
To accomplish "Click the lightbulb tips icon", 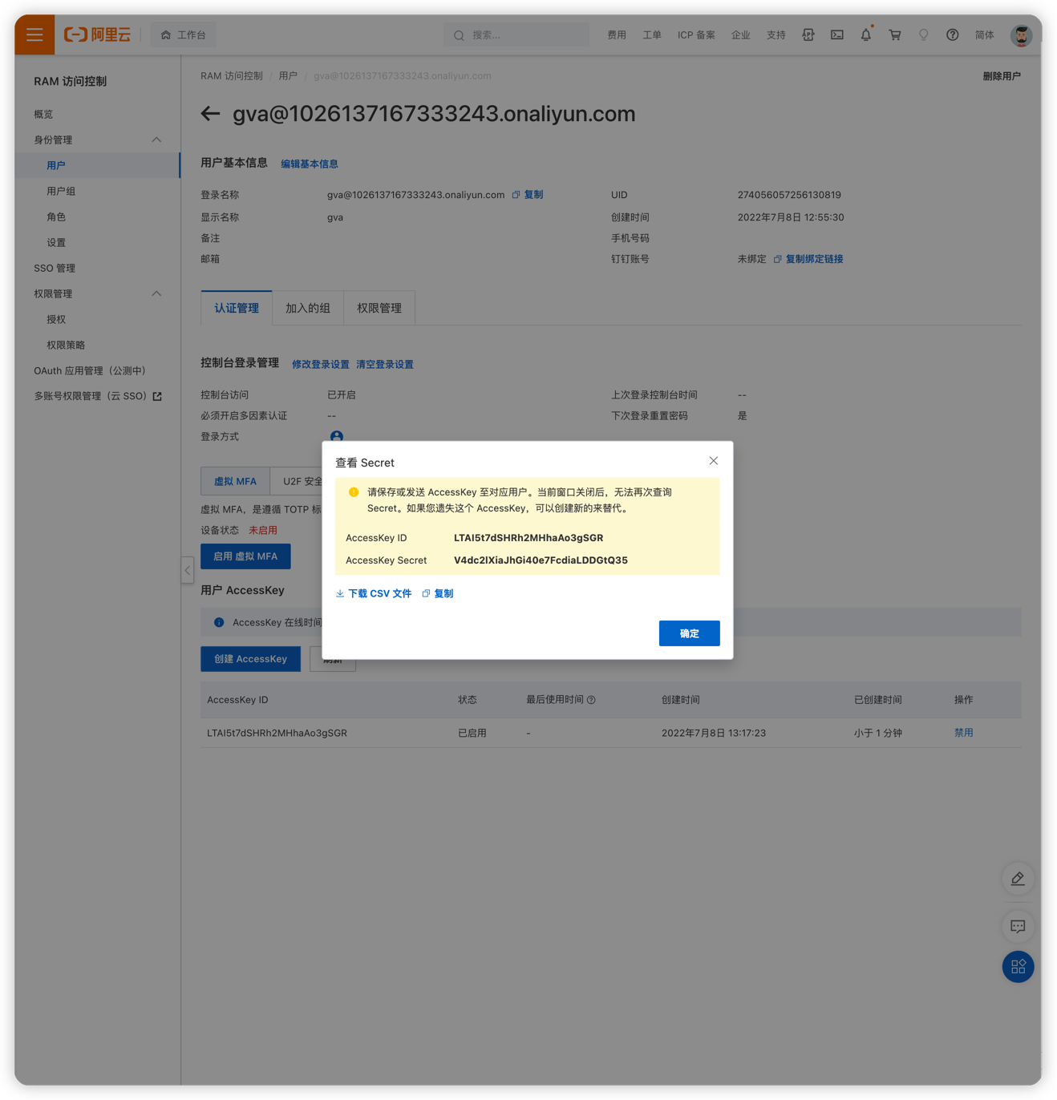I will click(x=924, y=34).
